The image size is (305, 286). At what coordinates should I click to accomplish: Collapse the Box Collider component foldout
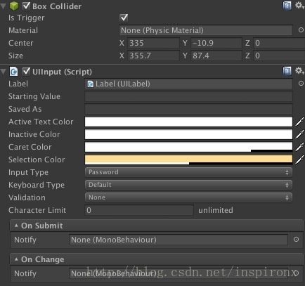[4, 6]
